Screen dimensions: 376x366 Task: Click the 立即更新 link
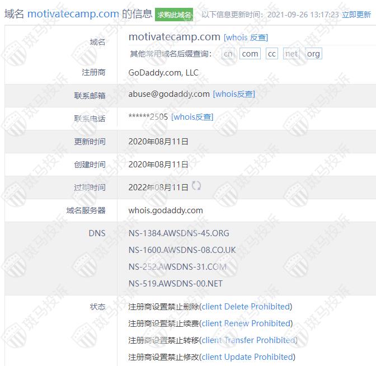(356, 15)
